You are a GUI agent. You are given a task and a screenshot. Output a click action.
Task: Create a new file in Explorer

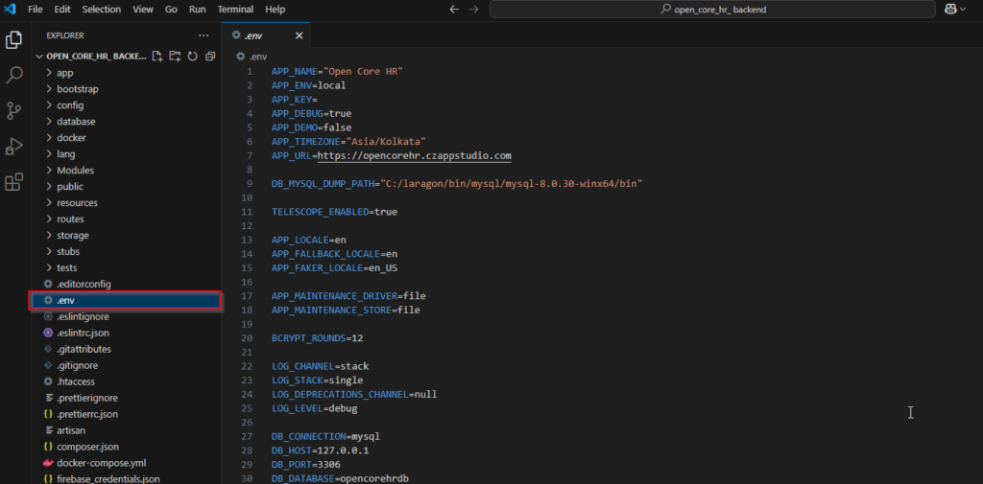pos(157,57)
